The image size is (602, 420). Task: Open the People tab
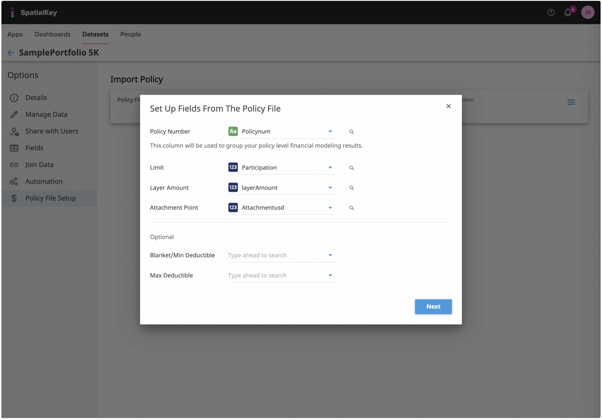point(131,34)
